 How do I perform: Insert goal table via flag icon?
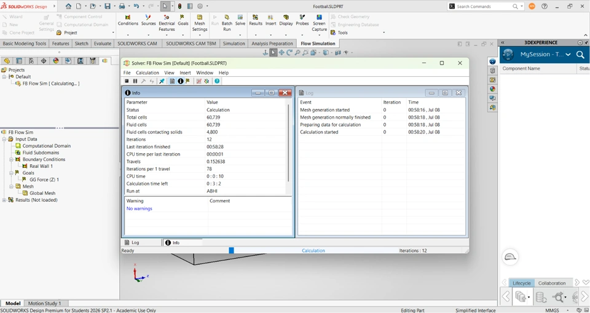(x=188, y=81)
